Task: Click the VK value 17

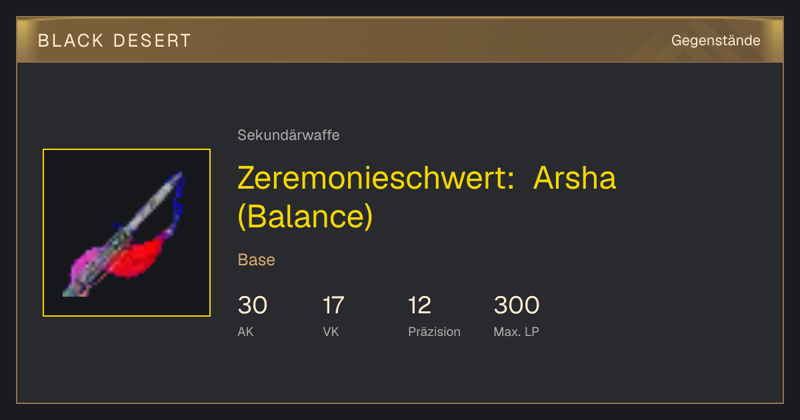Action: pos(333,305)
